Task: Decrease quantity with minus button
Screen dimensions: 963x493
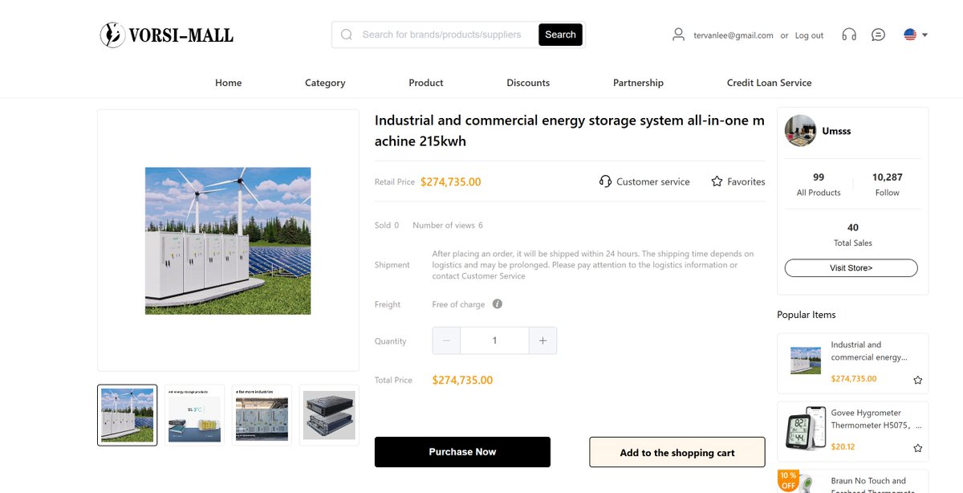Action: coord(446,340)
